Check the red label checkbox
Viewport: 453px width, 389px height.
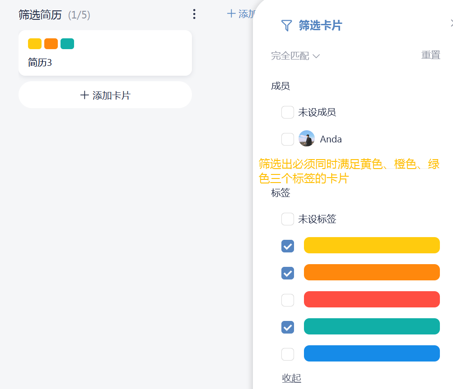pos(288,300)
